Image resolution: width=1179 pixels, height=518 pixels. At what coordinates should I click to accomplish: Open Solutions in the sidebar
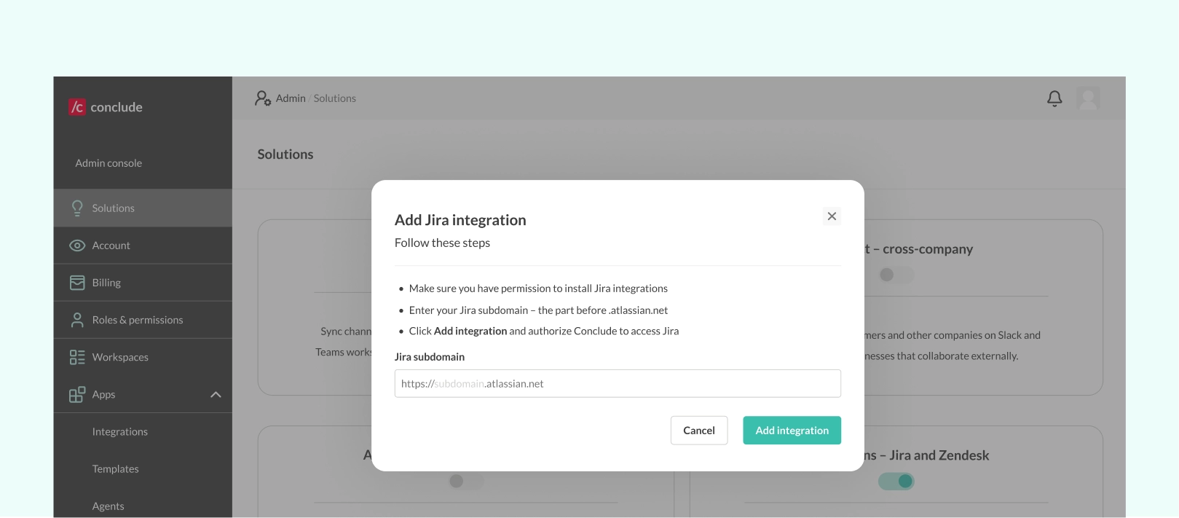coord(143,208)
